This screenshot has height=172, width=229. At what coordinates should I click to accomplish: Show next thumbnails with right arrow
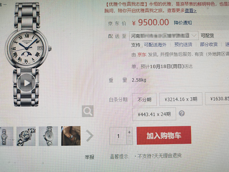[89, 136]
